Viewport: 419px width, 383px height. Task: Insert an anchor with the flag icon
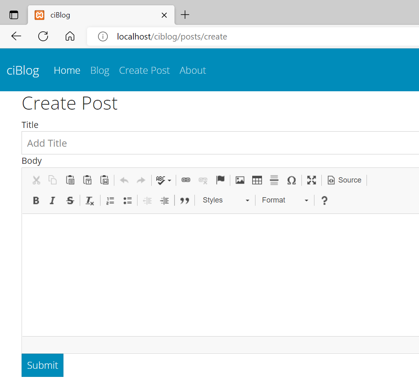220,180
